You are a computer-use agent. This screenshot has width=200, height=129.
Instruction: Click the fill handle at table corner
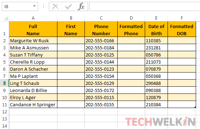[195, 107]
